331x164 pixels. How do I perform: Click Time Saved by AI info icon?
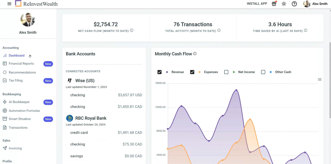(x=305, y=30)
